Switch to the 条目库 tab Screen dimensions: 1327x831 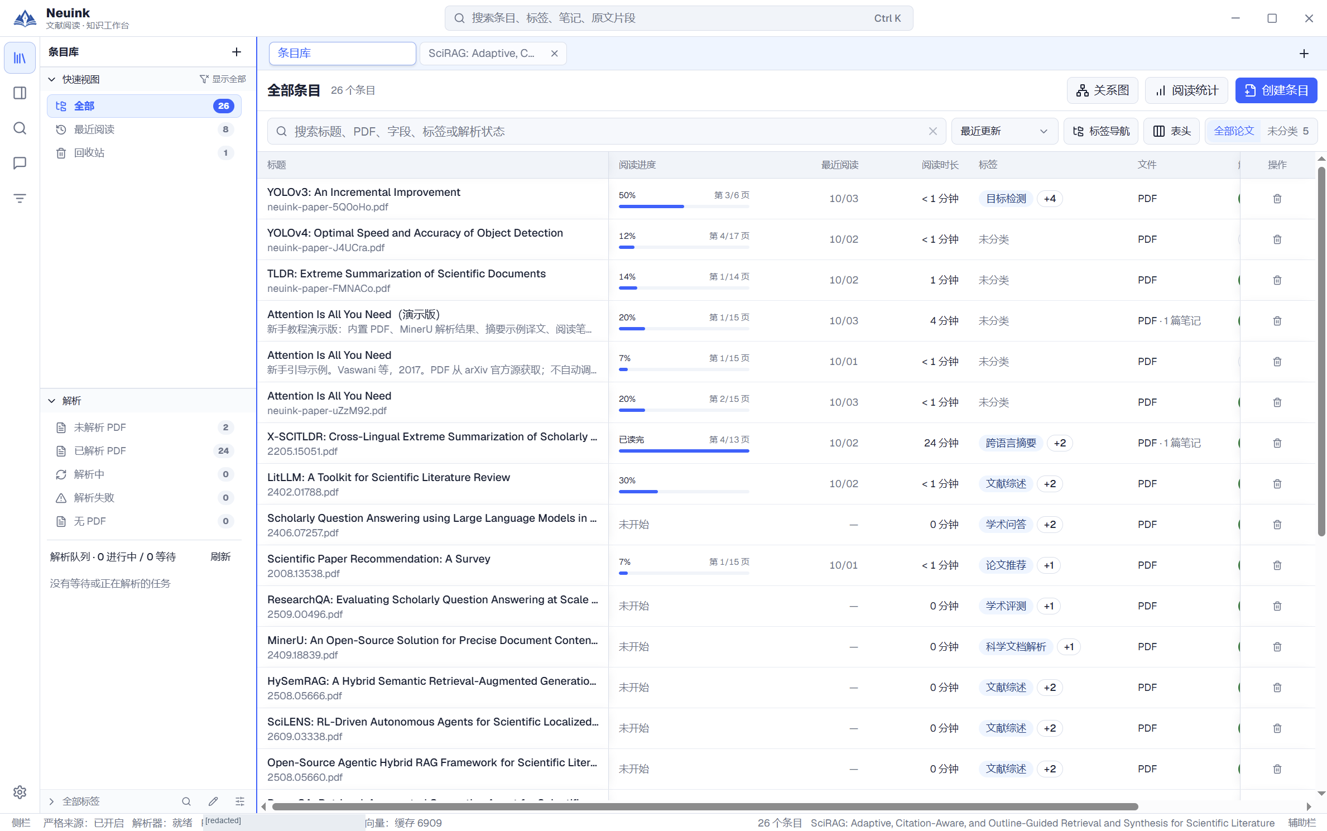(342, 54)
